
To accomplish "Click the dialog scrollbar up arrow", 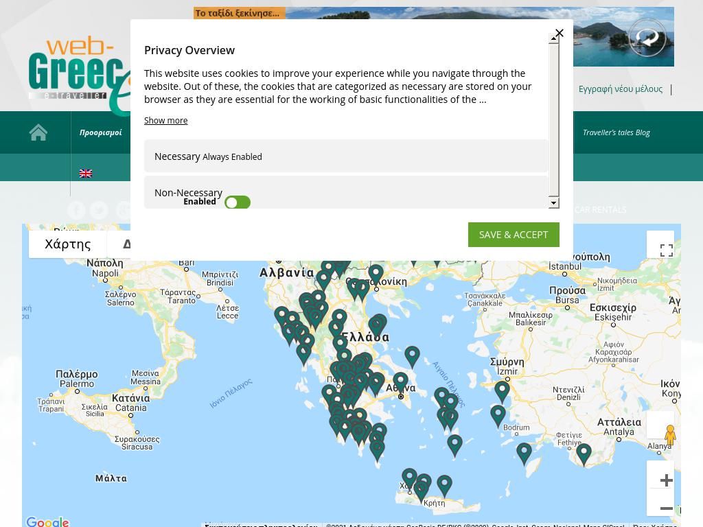I will 554,38.
